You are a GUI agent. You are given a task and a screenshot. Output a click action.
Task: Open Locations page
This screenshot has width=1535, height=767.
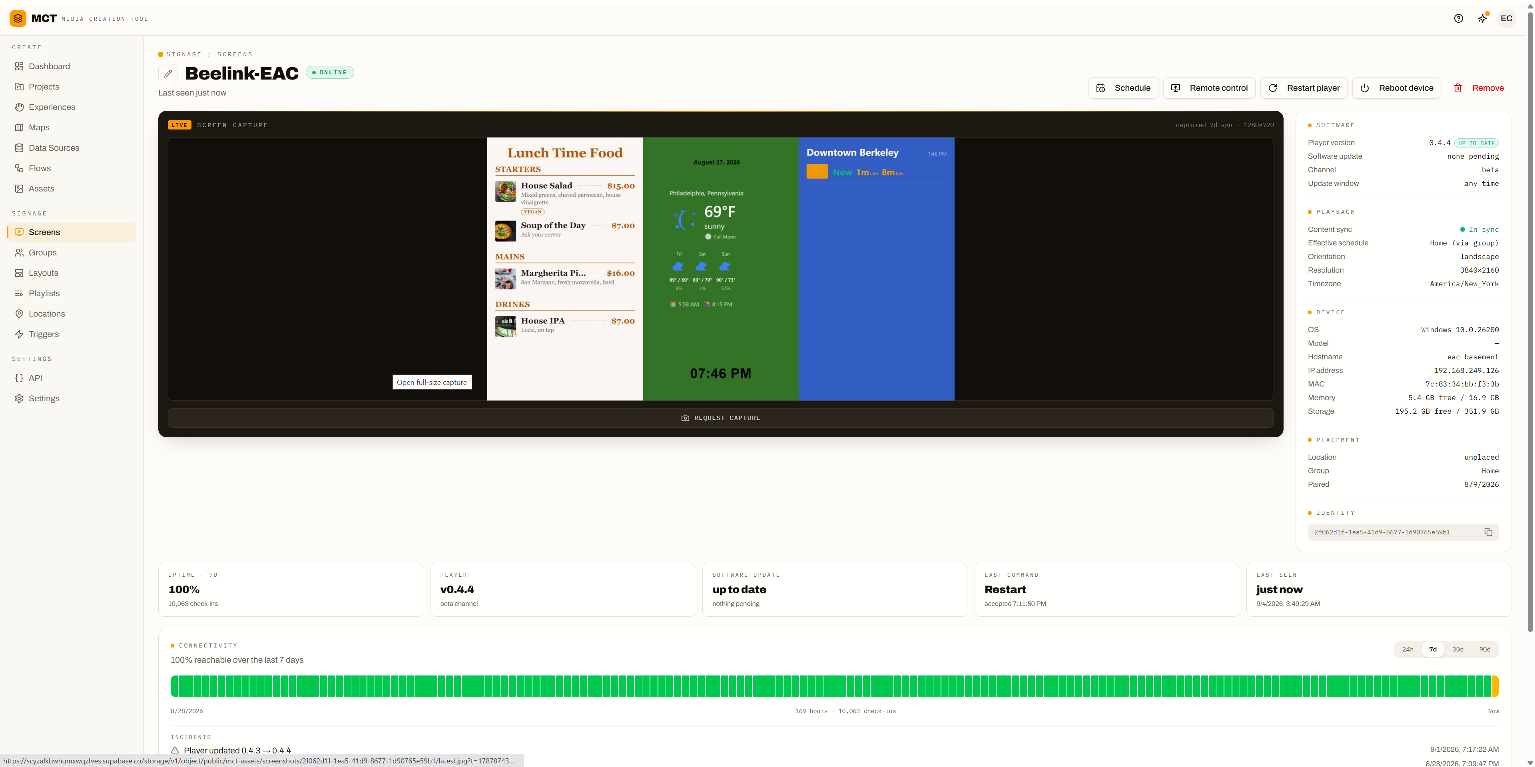pos(72,313)
